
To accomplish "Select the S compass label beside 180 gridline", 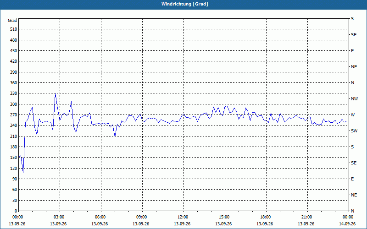I will 352,147.
